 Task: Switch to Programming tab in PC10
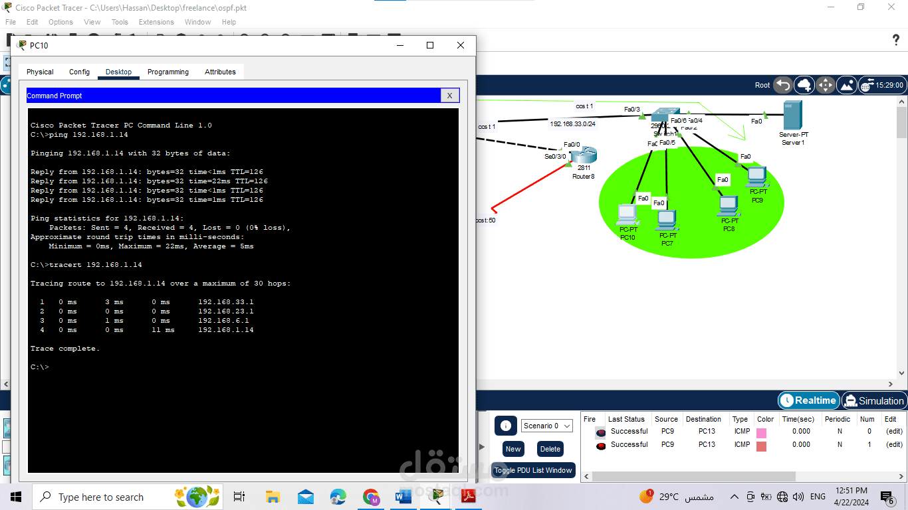pyautogui.click(x=168, y=72)
